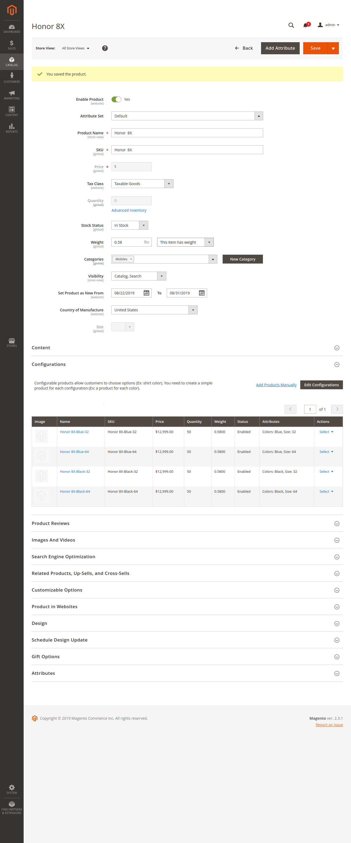
Task: Open Select actions for Honor 8X-Blue-32
Action: (326, 432)
